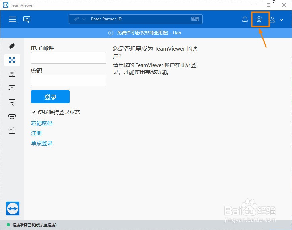Open the settings gear
Screen dimensions: 292x230
tap(259, 19)
